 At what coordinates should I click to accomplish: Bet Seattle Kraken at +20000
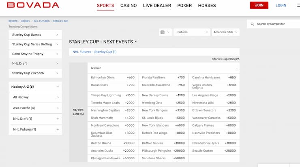pos(214,151)
